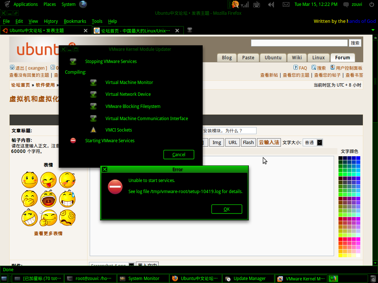Launch the web browser globe icon in top panel

point(83,4)
